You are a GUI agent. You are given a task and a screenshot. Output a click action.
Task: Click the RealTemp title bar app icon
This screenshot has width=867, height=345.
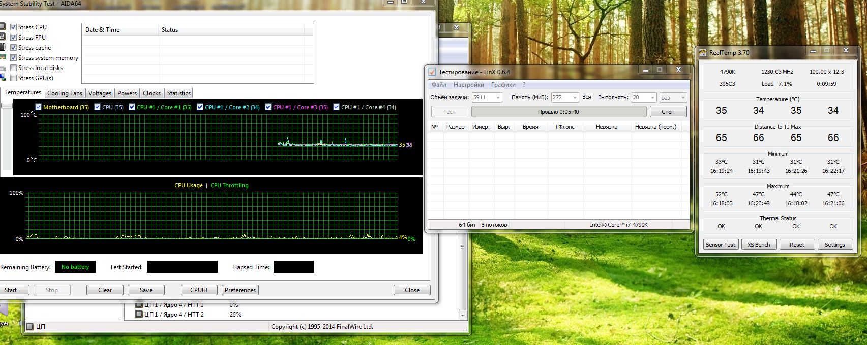pyautogui.click(x=703, y=53)
